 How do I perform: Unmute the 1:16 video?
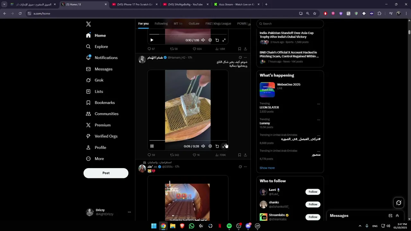203,40
